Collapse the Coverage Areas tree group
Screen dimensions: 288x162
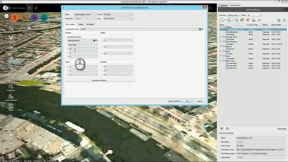pyautogui.click(x=221, y=37)
